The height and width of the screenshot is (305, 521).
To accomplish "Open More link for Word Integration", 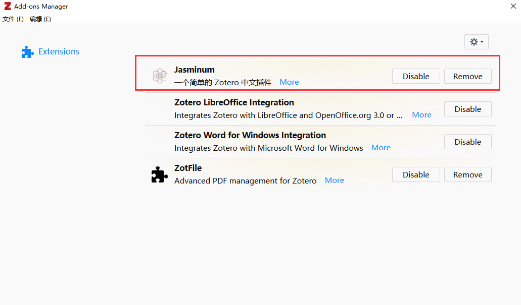I will [x=381, y=148].
